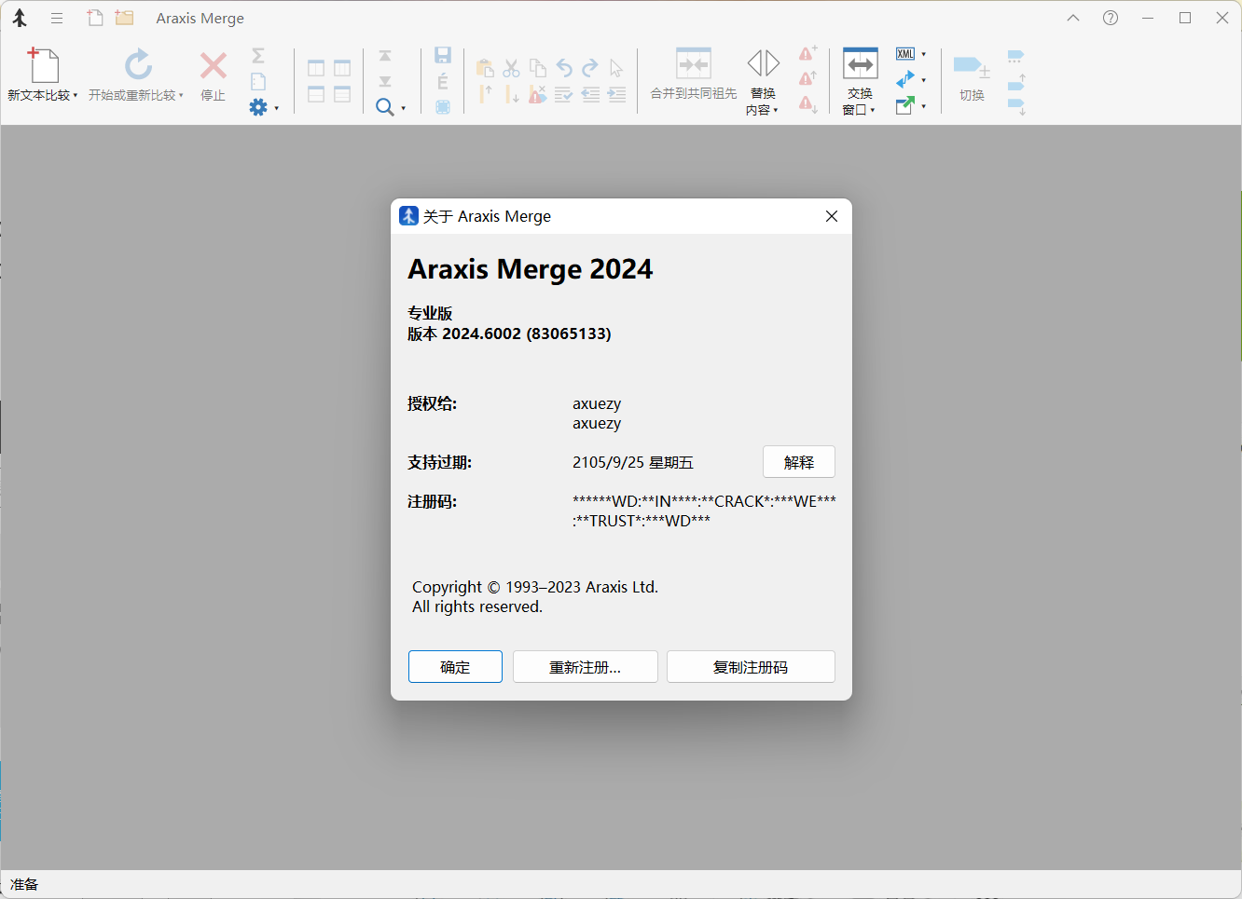
Task: Jump to first change icon
Action: [x=385, y=56]
